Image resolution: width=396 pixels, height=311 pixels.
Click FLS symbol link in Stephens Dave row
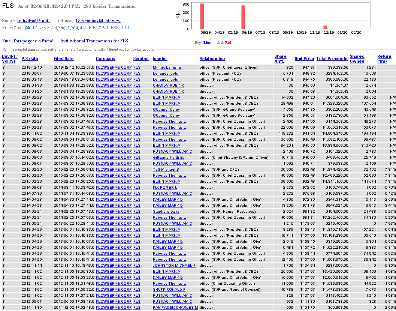[x=137, y=211]
